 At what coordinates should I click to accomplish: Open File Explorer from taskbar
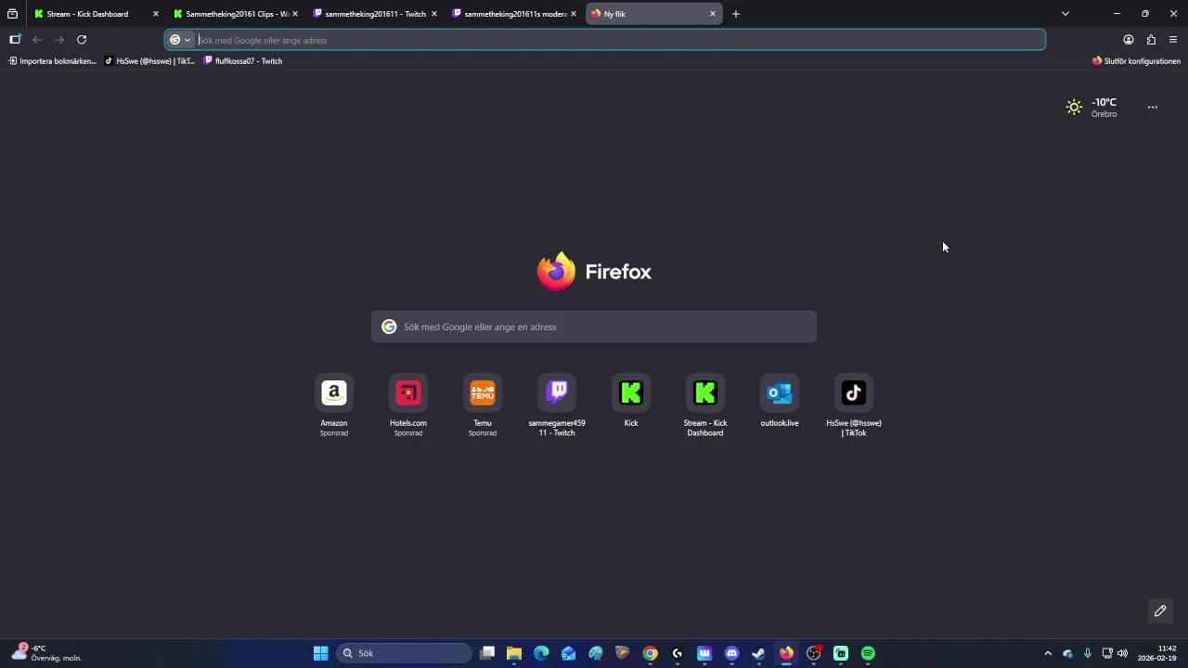(514, 653)
